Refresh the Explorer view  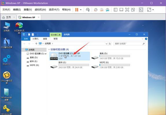(110, 44)
